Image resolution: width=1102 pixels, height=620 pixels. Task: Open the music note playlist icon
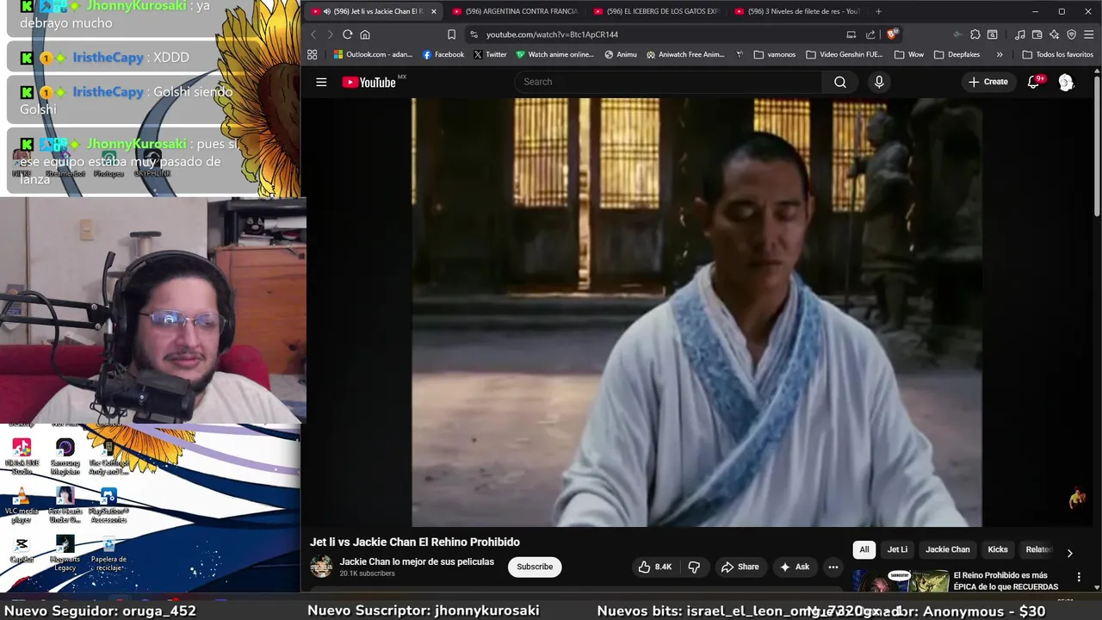click(x=1020, y=34)
